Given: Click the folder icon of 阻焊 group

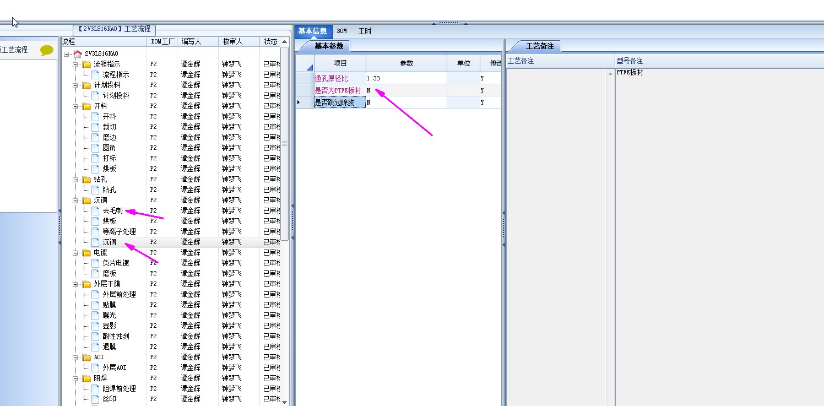Looking at the screenshot, I should (x=86, y=378).
